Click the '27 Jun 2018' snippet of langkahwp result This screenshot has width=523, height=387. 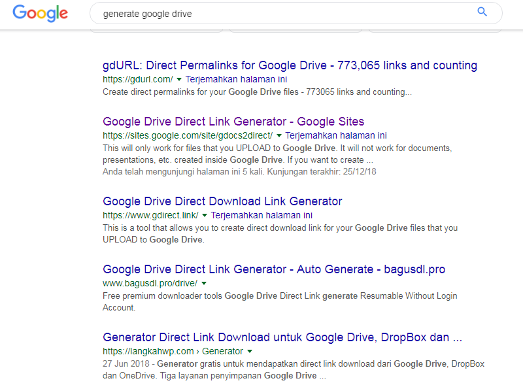[294, 369]
